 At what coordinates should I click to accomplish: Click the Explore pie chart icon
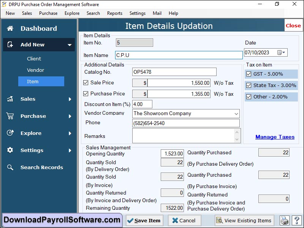point(11,133)
